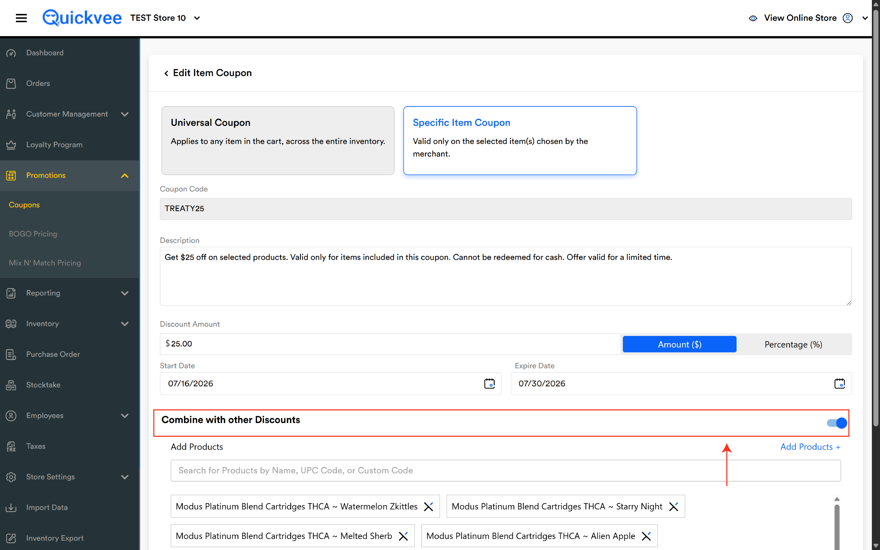Select the Amount ($) discount type
Image resolution: width=880 pixels, height=550 pixels.
pyautogui.click(x=679, y=344)
